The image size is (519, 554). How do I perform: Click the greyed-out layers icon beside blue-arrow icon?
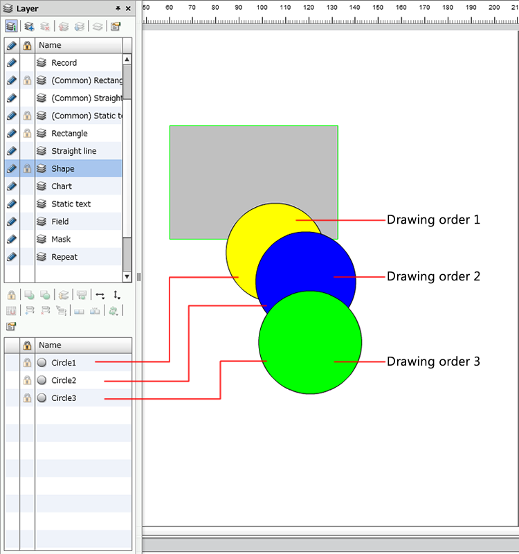[98, 26]
